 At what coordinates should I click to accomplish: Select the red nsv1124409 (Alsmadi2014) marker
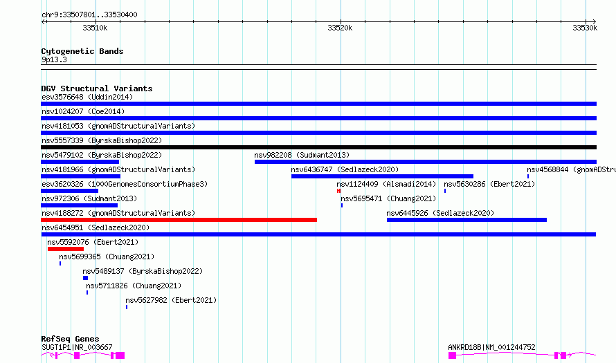tap(338, 191)
